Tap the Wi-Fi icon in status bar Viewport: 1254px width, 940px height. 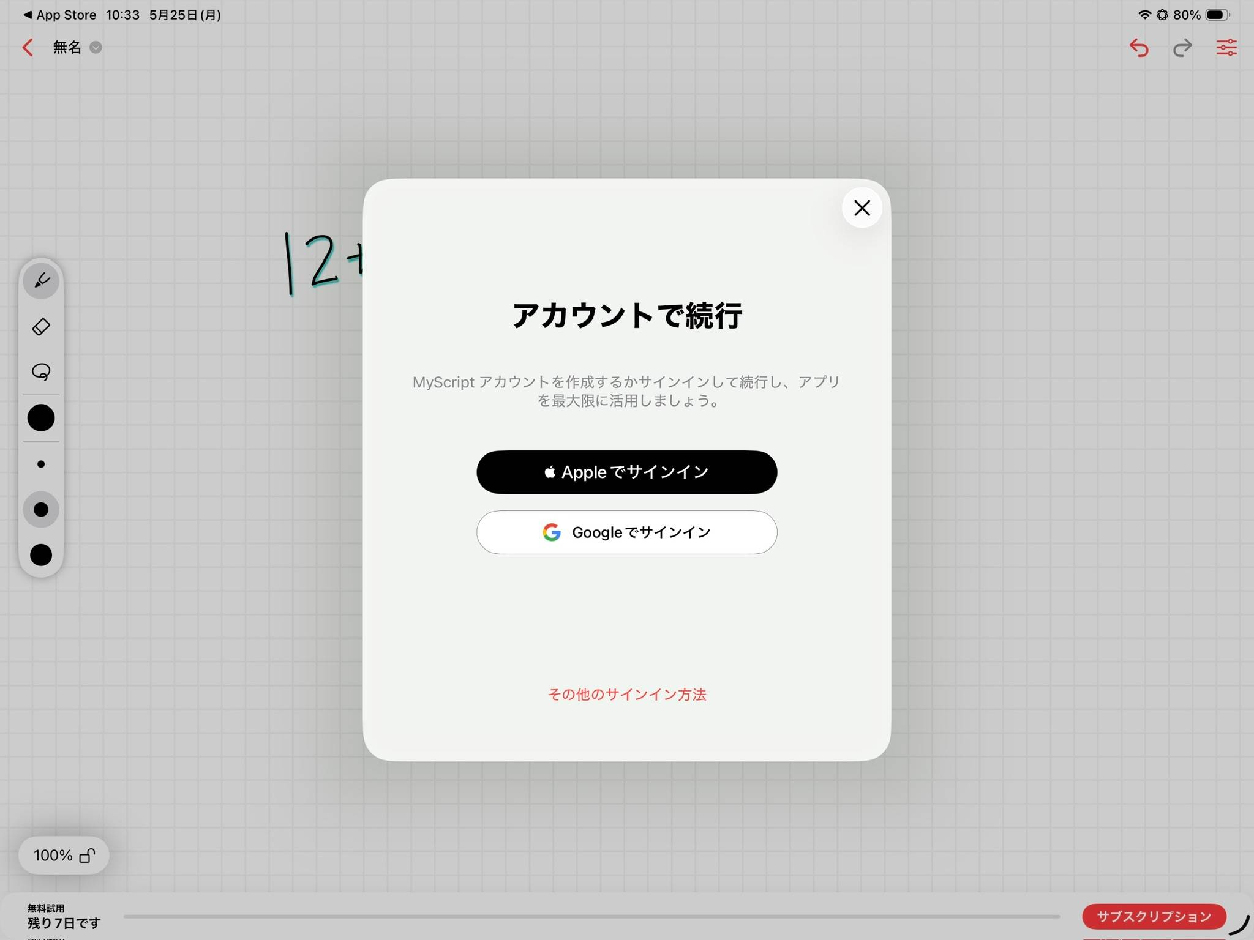coord(1144,15)
